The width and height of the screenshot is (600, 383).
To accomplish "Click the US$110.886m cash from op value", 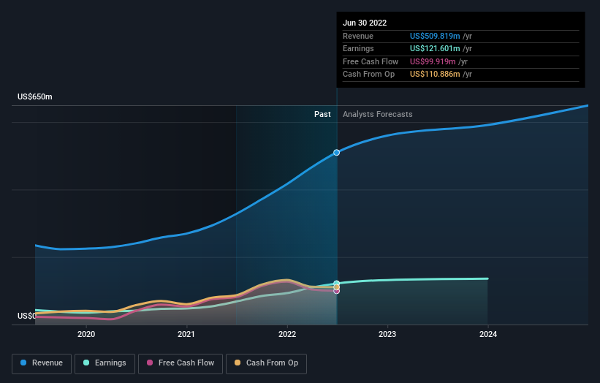I will point(435,75).
